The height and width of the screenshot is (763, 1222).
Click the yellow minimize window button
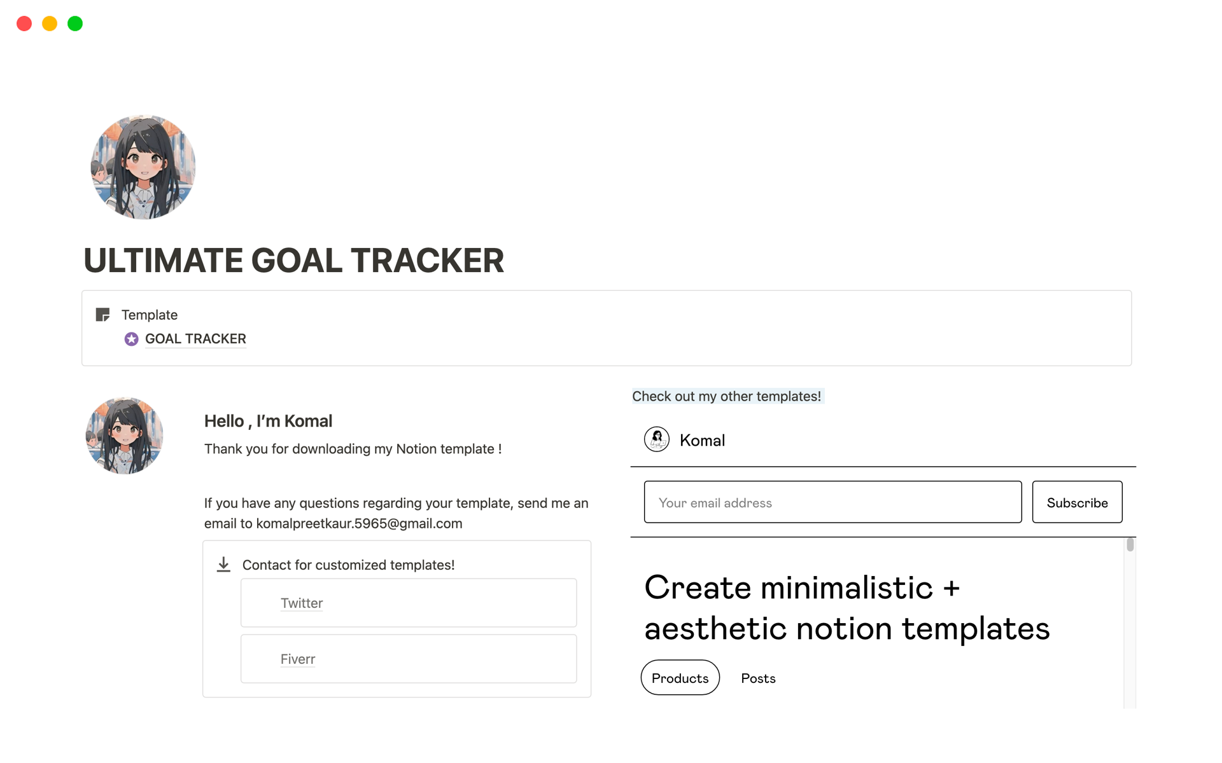50,24
